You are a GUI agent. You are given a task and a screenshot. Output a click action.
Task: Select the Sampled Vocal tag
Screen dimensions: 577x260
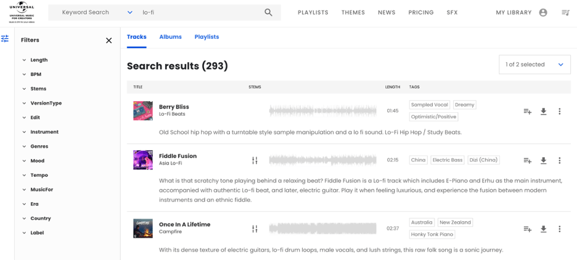tap(430, 105)
